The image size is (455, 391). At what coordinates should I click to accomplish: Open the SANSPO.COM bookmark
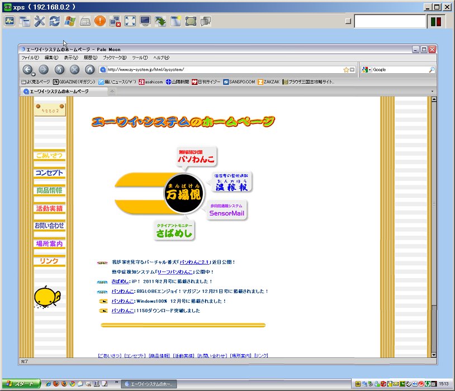coord(239,82)
